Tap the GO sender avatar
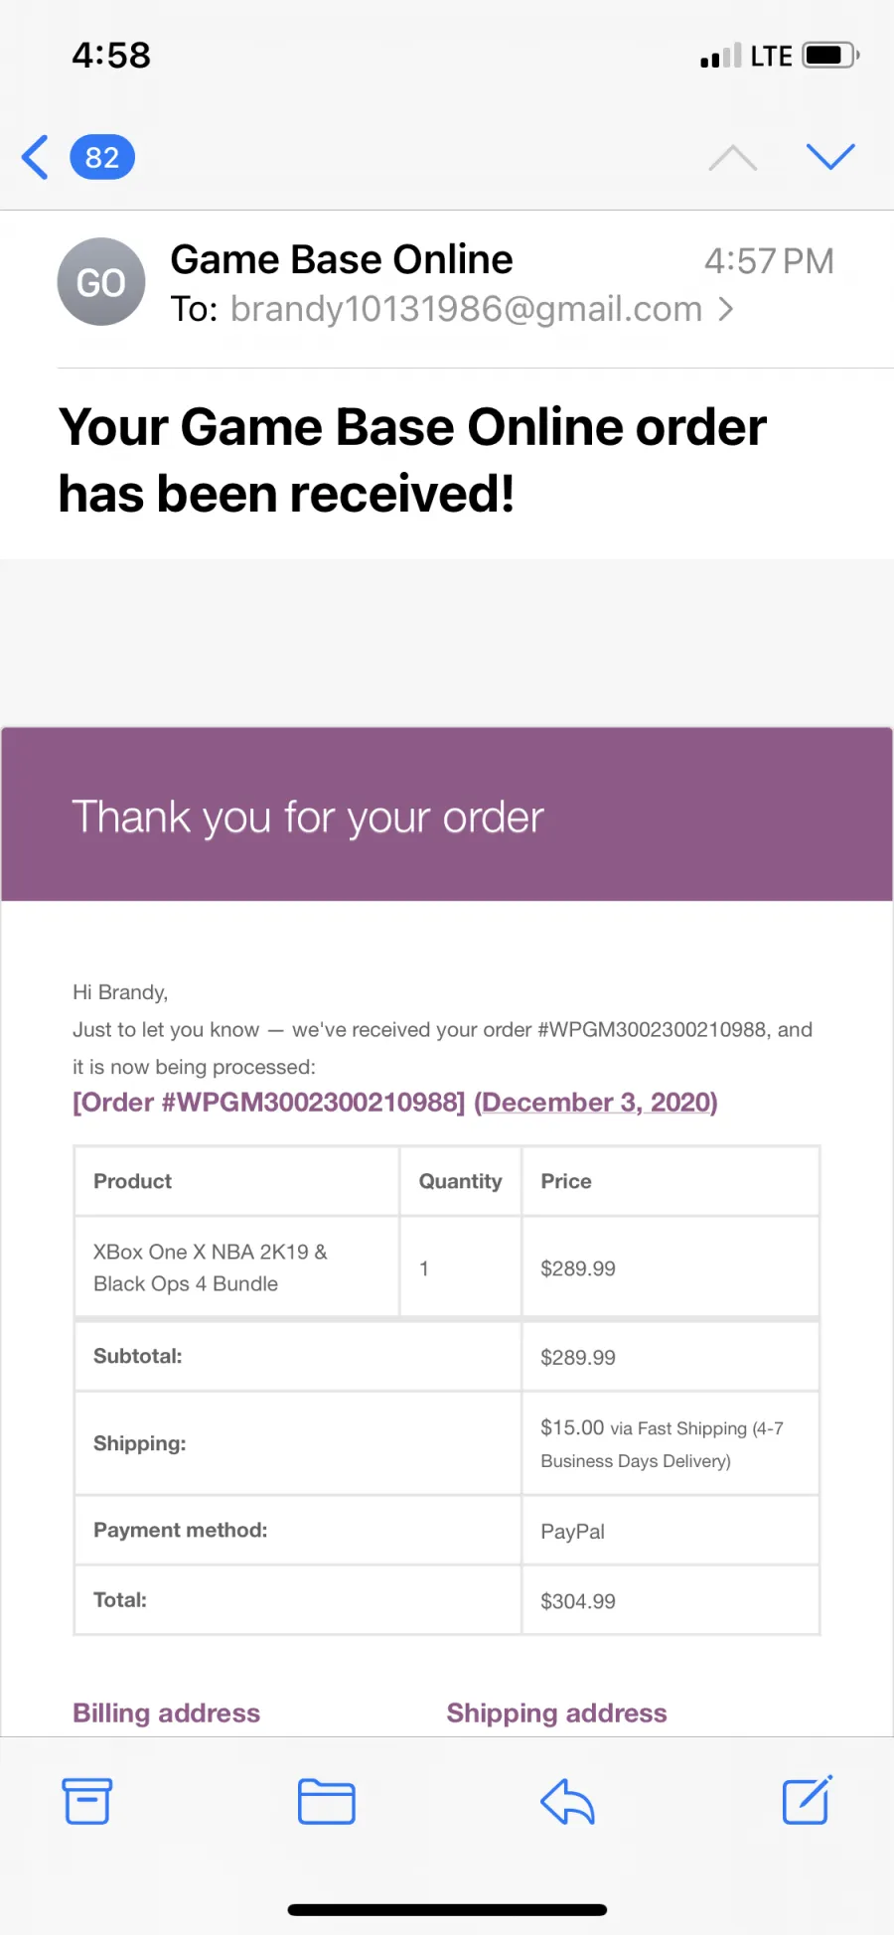 click(101, 282)
